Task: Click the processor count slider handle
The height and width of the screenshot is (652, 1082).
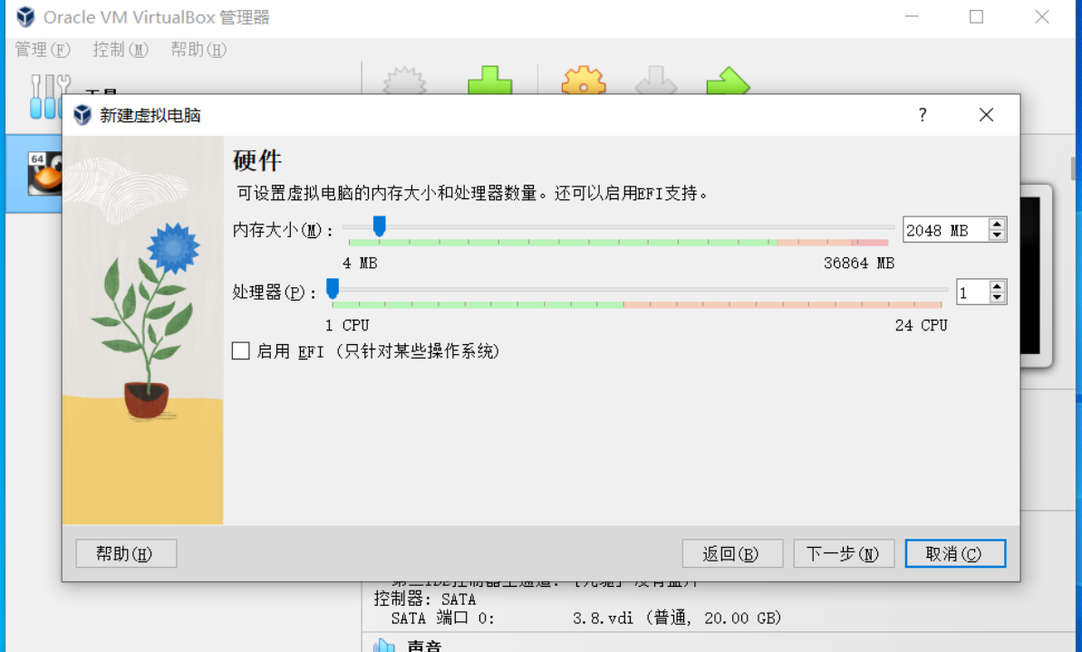Action: pyautogui.click(x=333, y=289)
